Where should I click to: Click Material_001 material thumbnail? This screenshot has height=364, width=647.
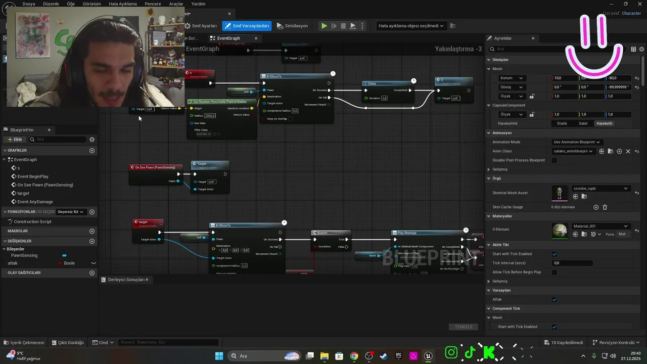point(560,231)
